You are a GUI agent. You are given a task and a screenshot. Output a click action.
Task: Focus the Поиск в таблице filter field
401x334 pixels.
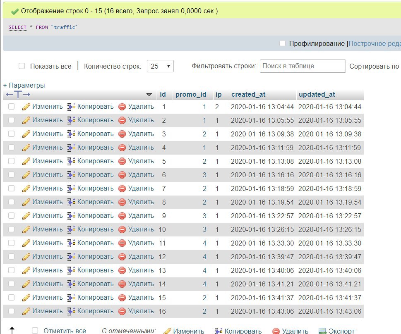click(x=303, y=66)
